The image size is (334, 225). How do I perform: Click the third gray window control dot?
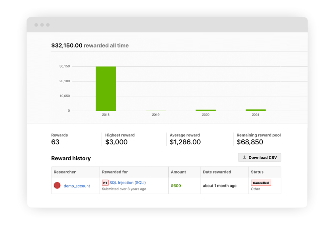(48, 25)
